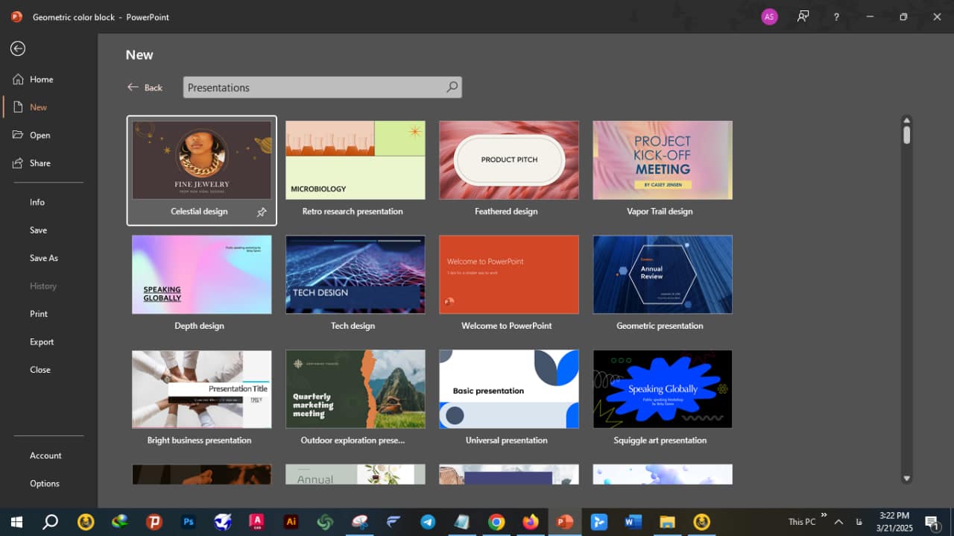Open Photoshop from the taskbar
The width and height of the screenshot is (954, 536).
pyautogui.click(x=189, y=522)
